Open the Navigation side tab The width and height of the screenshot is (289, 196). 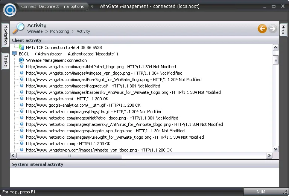point(5,35)
